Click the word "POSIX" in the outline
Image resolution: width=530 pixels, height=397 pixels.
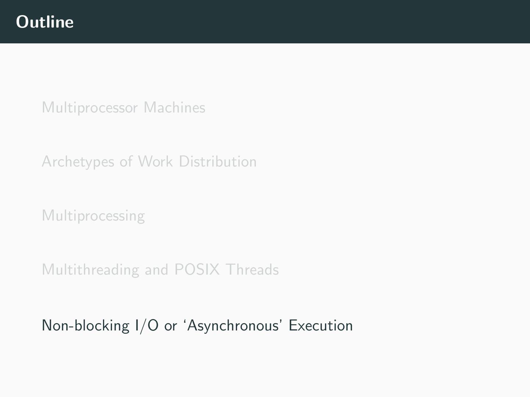(x=197, y=270)
